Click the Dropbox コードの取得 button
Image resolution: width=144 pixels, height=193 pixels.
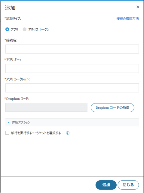click(x=112, y=107)
